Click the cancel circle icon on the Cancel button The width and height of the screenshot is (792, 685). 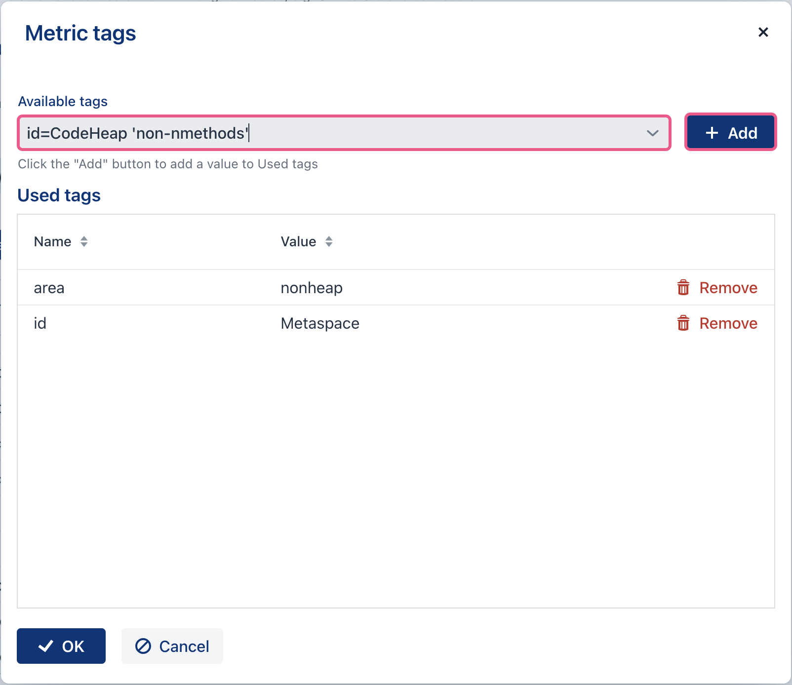point(143,646)
